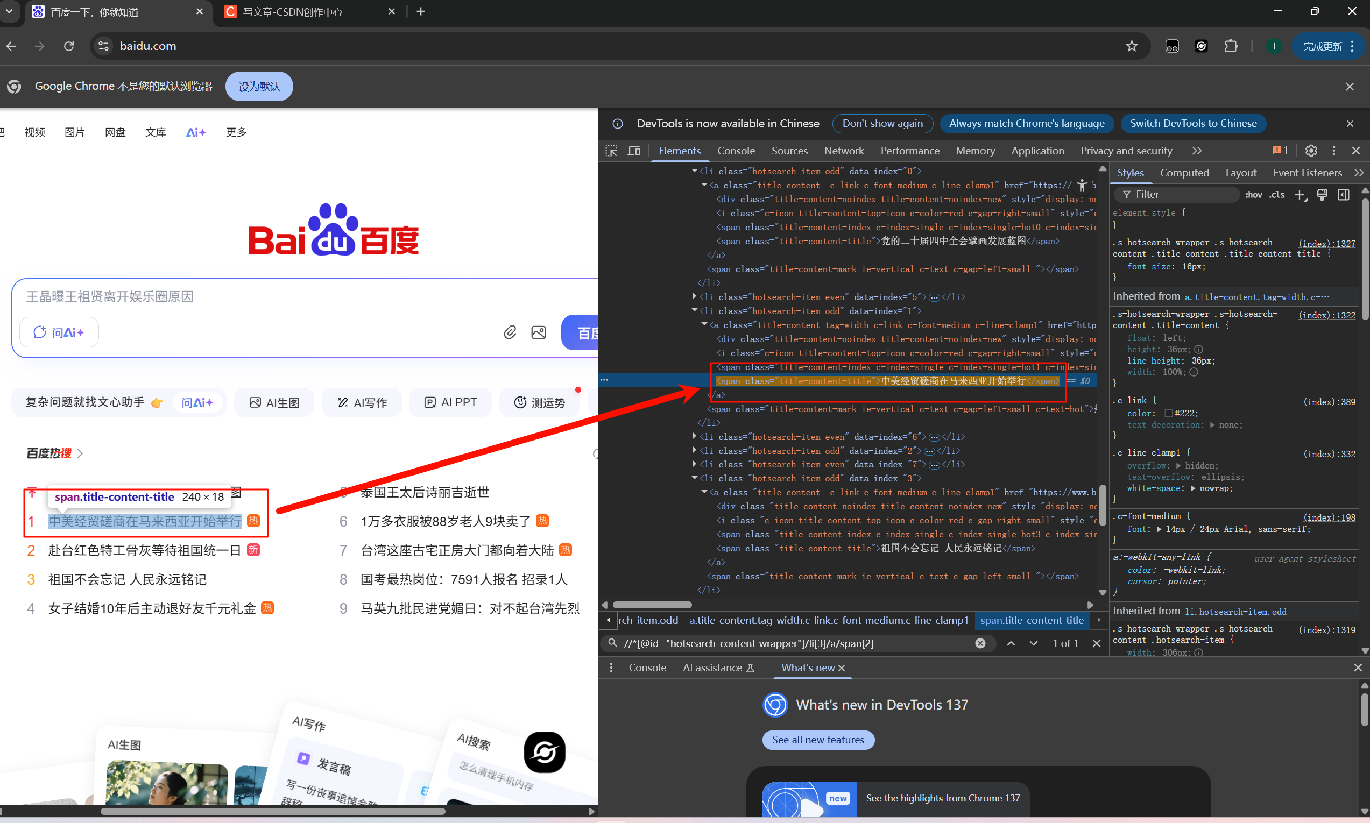Show more DevTools tabs chevron
Viewport: 1370px width, 823px height.
click(1197, 151)
